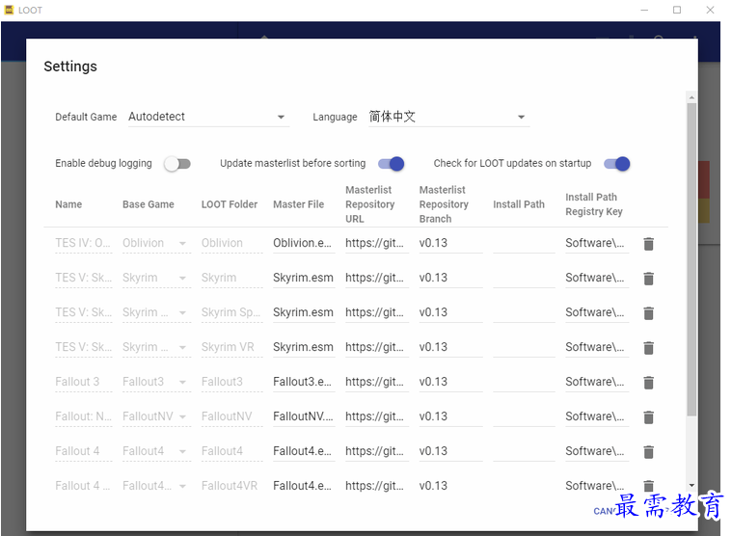Screen dimensions: 732x536
Task: Click the Install Path Registry Key for Oblivion
Action: pos(596,244)
